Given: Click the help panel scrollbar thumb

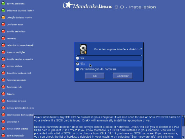Looking at the screenshot, I should click(183, 122).
